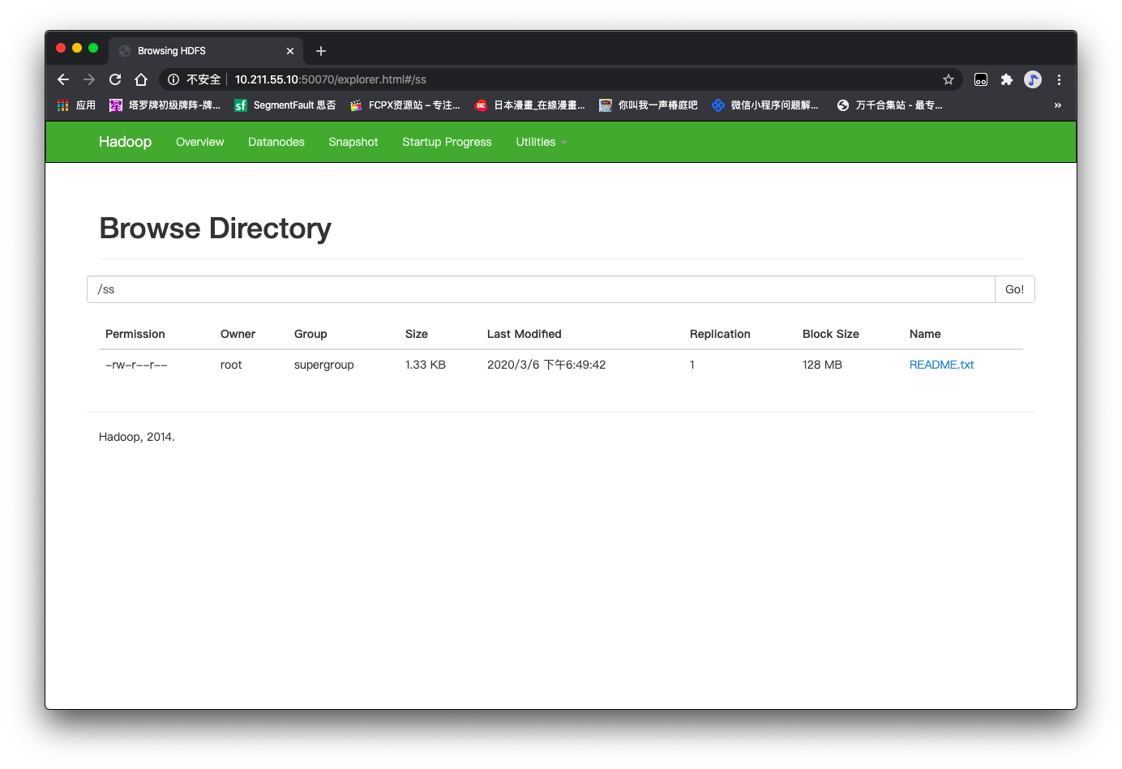The width and height of the screenshot is (1122, 769).
Task: Click the green maximize window button
Action: pyautogui.click(x=93, y=48)
